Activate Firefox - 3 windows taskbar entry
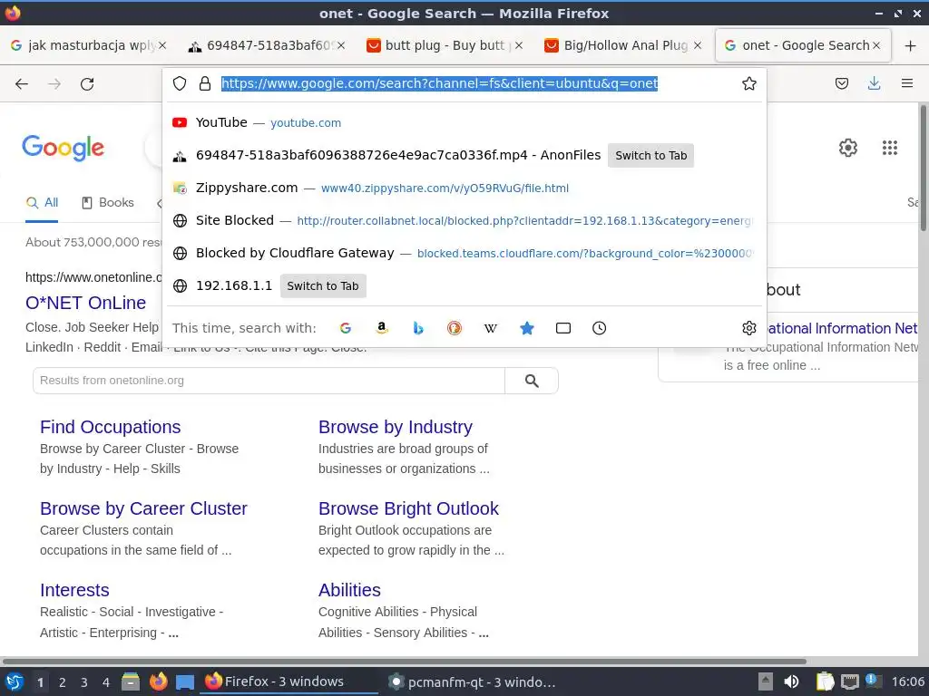This screenshot has width=929, height=696. tap(290, 681)
